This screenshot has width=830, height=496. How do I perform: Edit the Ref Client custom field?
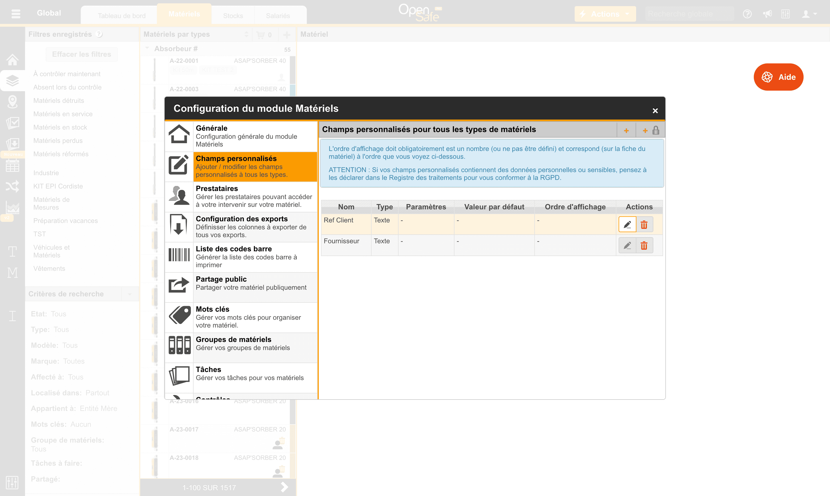pyautogui.click(x=627, y=224)
